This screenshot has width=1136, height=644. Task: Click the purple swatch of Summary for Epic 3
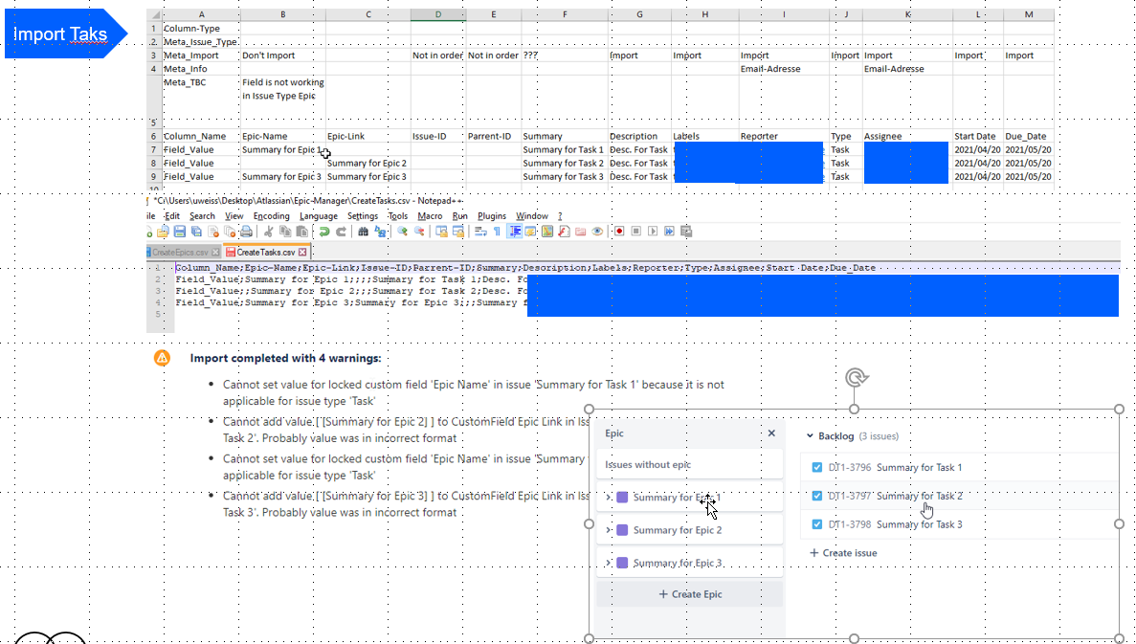[622, 564]
